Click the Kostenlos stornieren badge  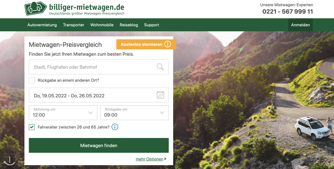[x=146, y=44]
